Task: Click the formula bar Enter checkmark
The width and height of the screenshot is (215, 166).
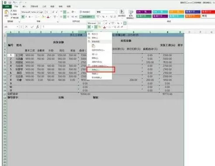Action: (32, 27)
